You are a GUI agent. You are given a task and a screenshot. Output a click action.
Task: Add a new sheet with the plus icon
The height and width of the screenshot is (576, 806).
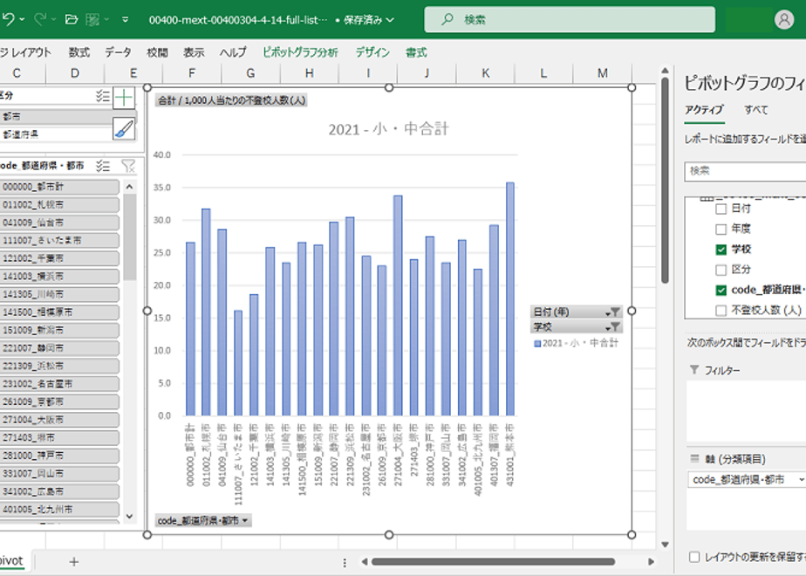tap(74, 562)
